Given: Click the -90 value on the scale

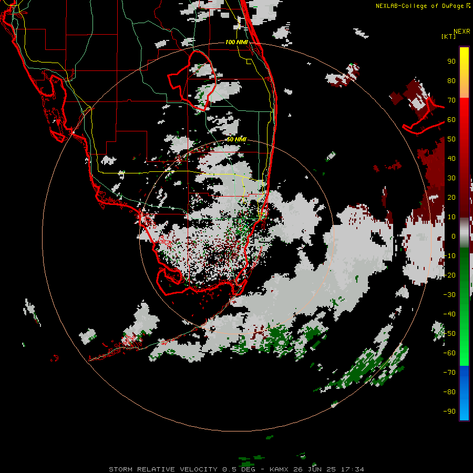Looking at the screenshot, I should click(449, 412).
